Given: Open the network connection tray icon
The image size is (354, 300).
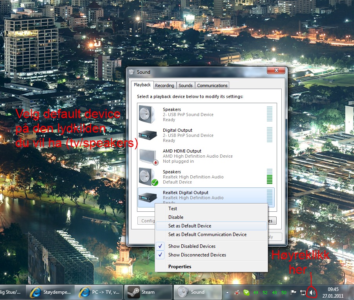Looking at the screenshot, I should pos(303,293).
